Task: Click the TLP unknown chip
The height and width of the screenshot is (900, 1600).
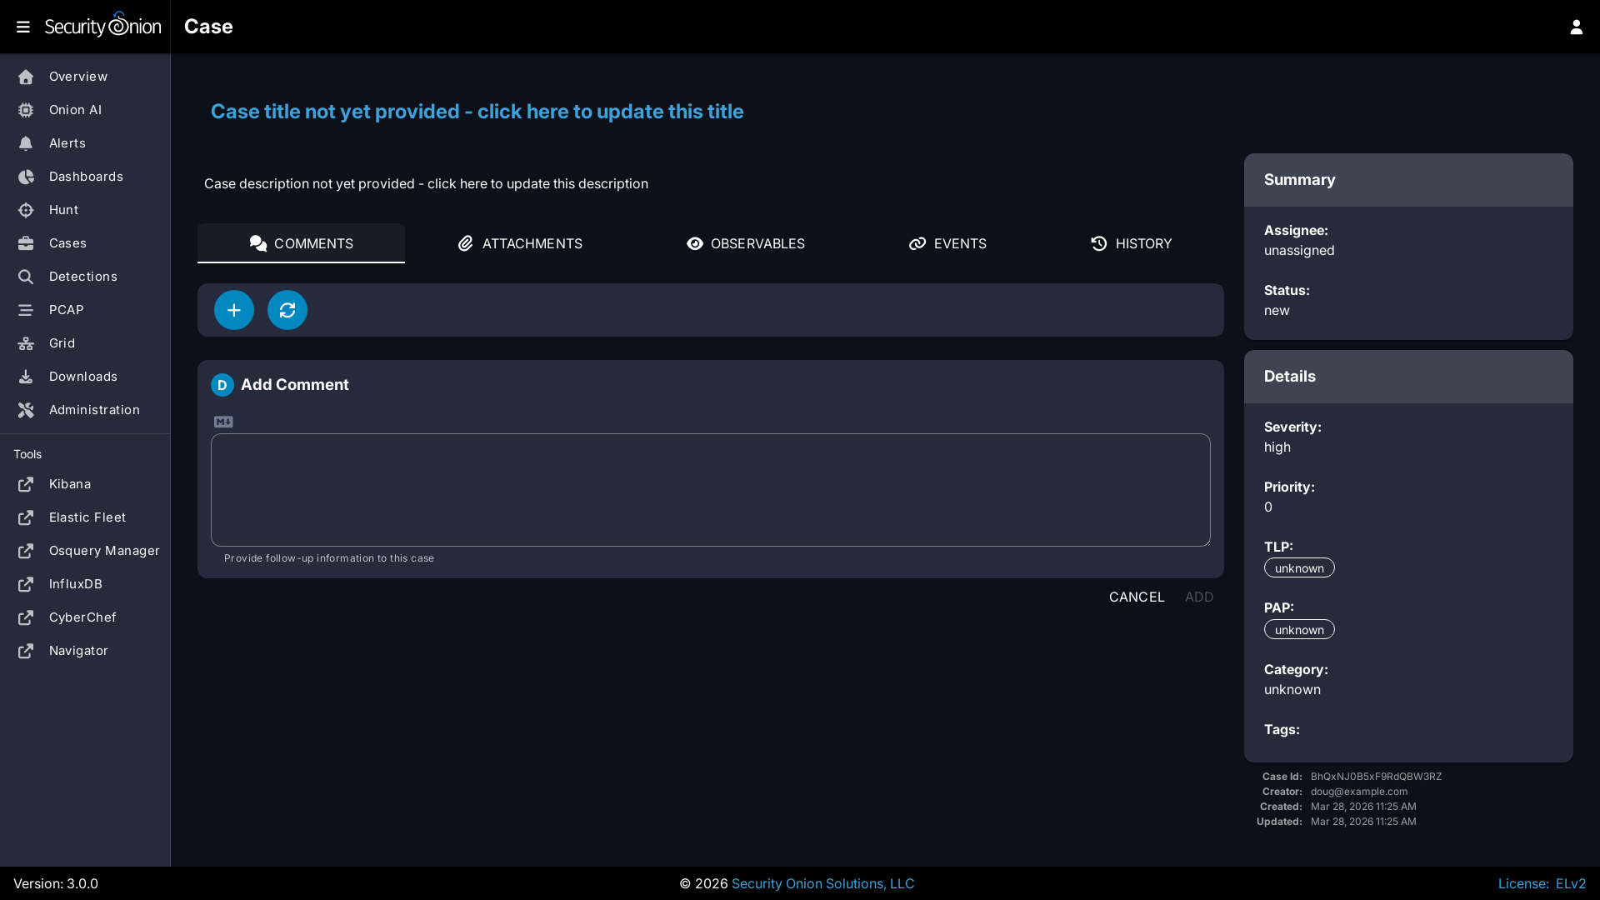Action: (x=1298, y=568)
